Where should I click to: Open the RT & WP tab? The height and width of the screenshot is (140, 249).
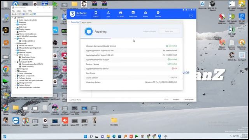click(121, 14)
